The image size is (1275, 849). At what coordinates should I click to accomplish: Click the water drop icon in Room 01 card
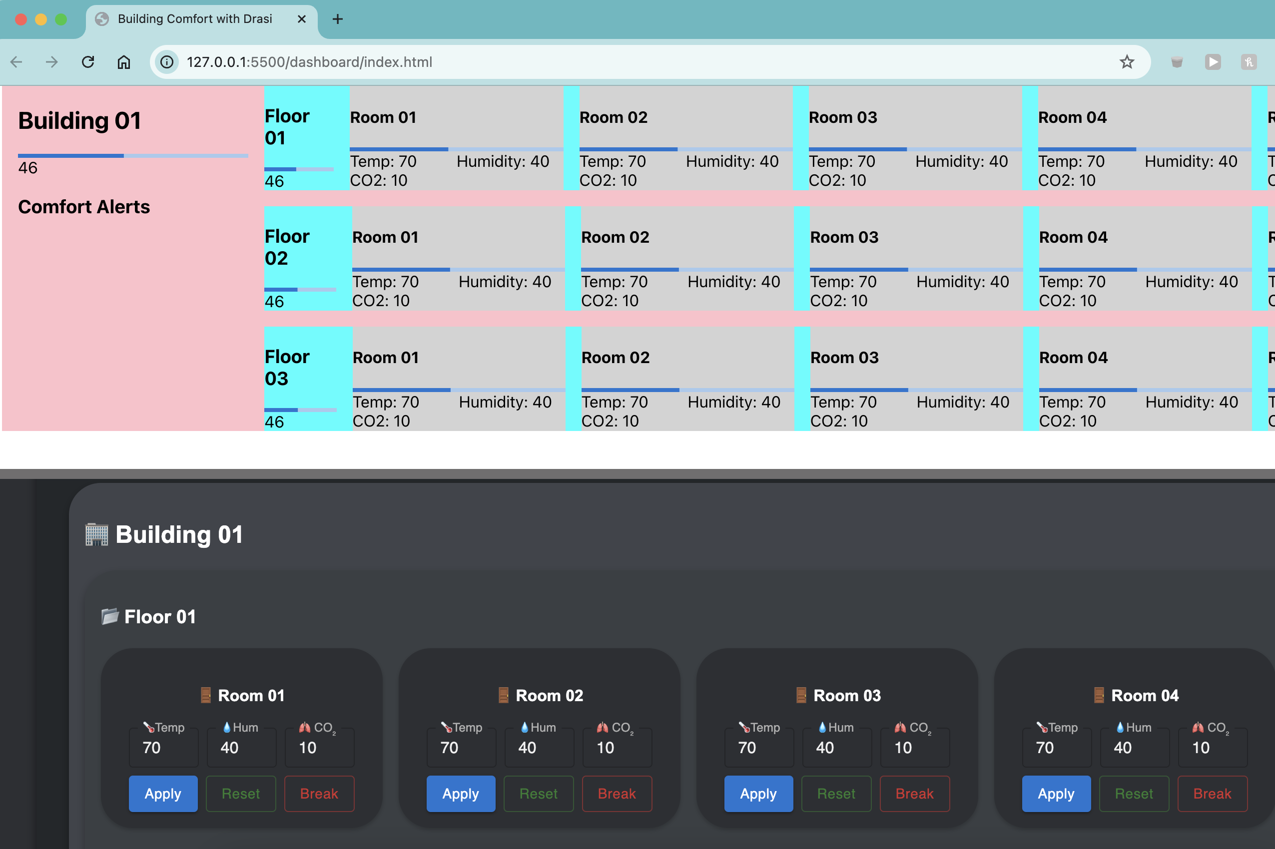227,727
